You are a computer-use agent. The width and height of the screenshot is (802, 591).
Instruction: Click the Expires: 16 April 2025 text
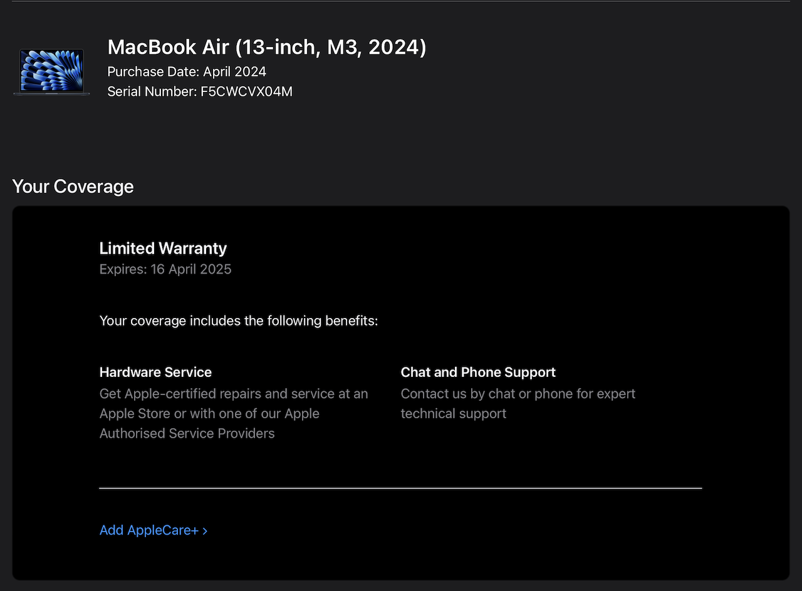165,269
